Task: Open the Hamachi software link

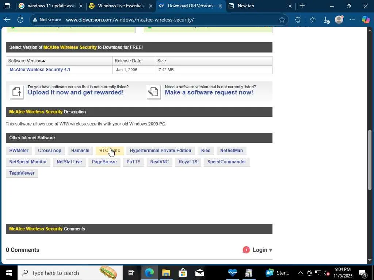Action: pyautogui.click(x=80, y=151)
